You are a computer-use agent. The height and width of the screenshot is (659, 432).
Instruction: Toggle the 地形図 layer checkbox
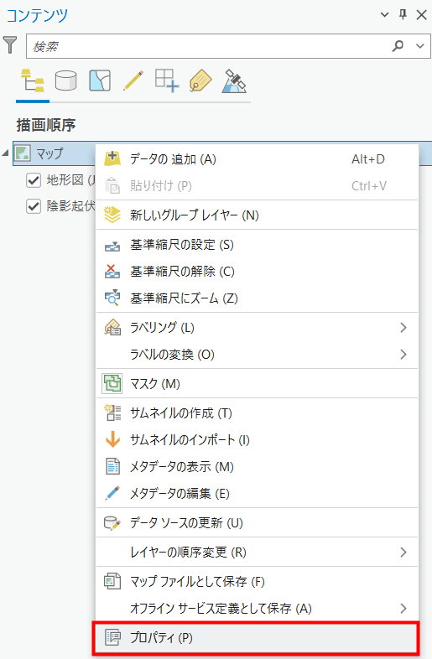(x=34, y=180)
